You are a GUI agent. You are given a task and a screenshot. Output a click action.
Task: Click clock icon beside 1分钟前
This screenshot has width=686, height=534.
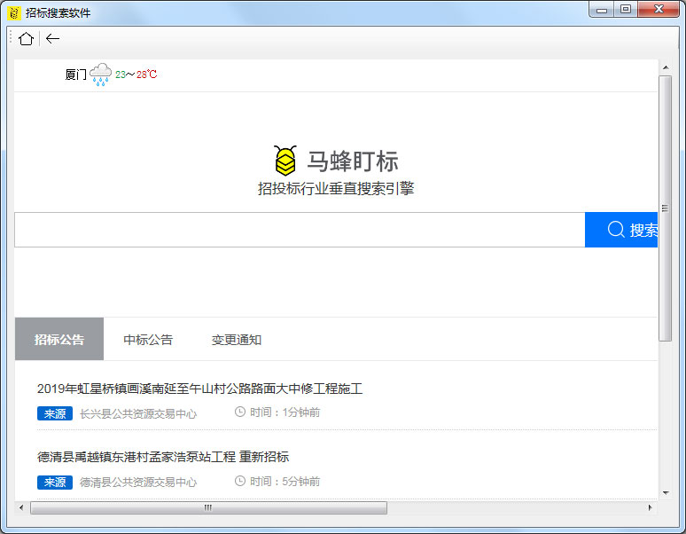240,412
